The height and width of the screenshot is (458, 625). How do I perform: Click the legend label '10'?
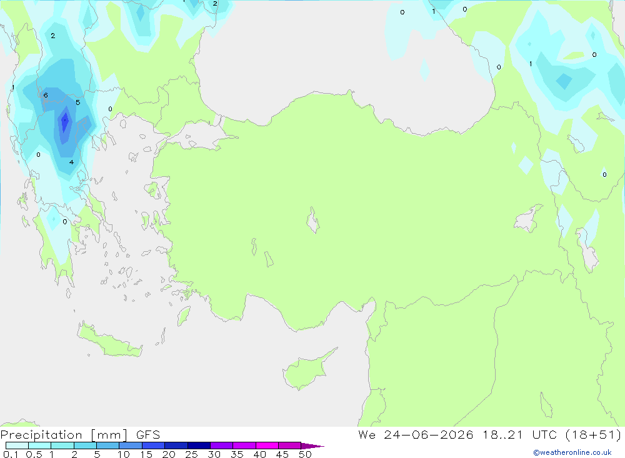click(124, 454)
